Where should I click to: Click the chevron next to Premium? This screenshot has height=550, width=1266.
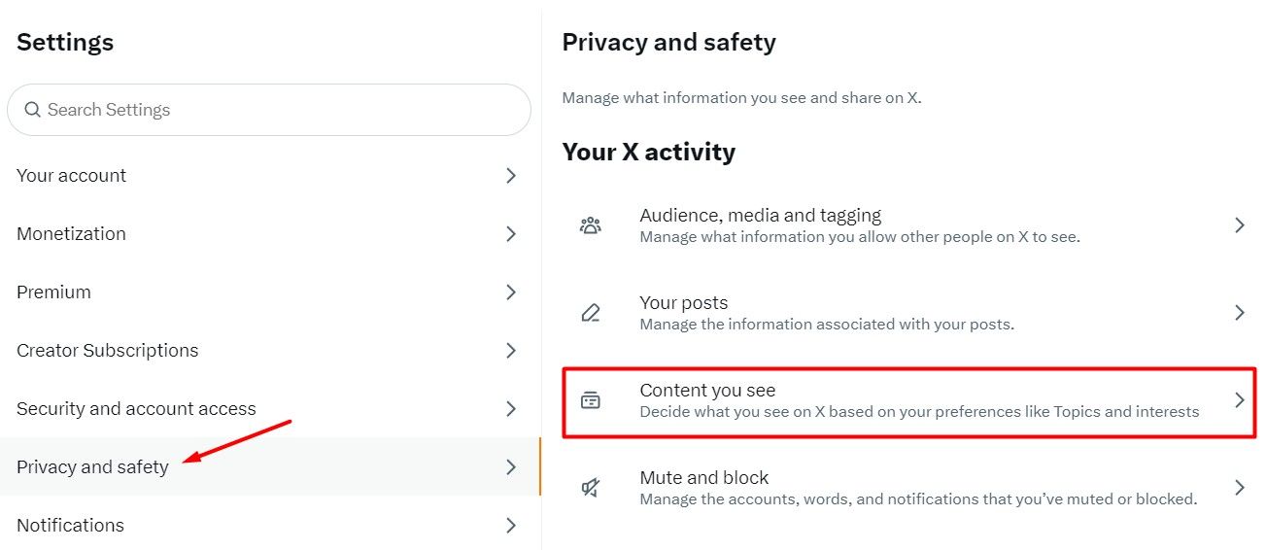pos(511,292)
